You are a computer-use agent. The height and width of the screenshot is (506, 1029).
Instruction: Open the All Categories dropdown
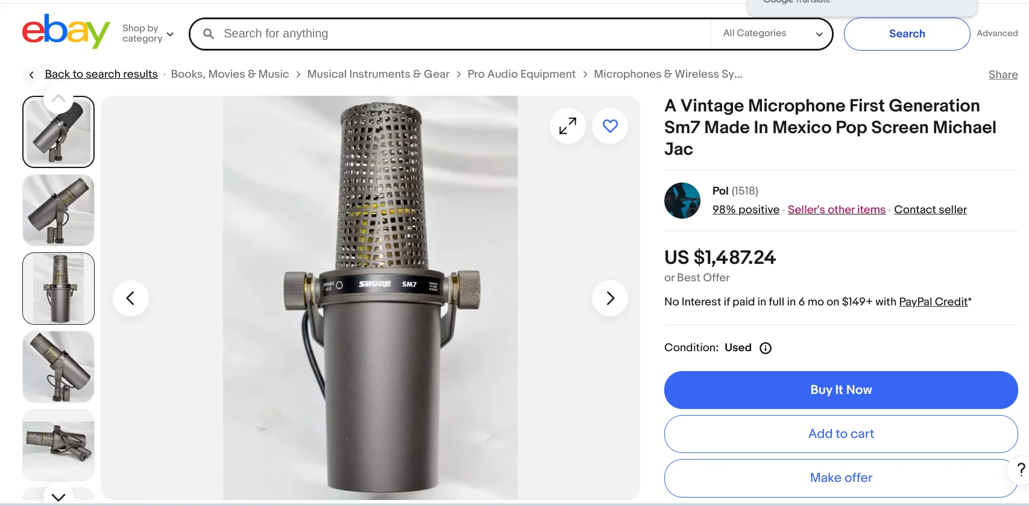[772, 34]
